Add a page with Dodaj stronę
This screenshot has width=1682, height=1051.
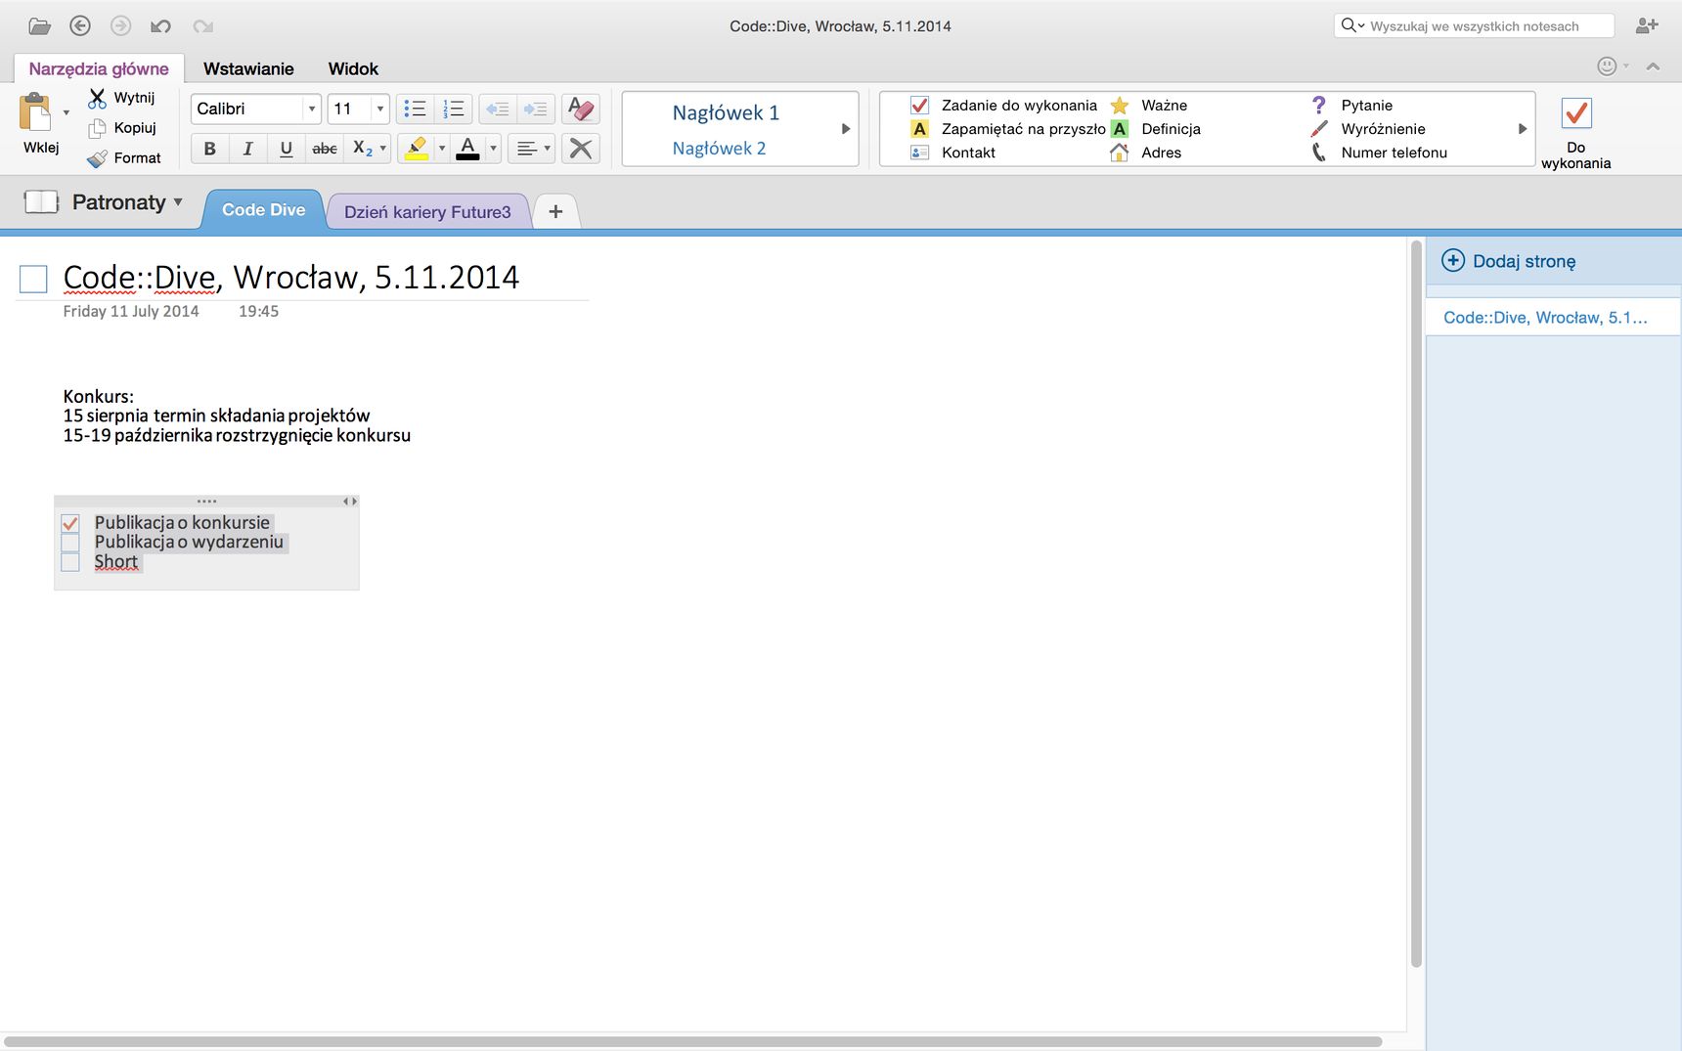[1509, 261]
